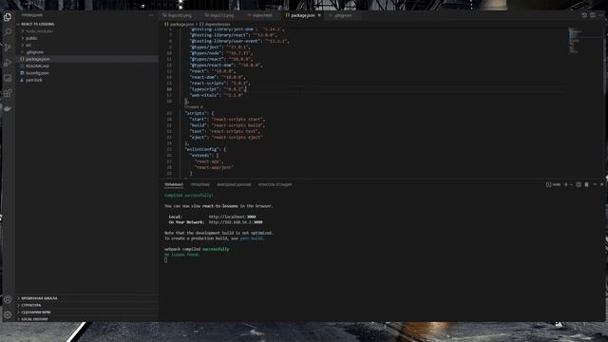Click the split editor icon at top right
Viewport: 608px width, 342px height.
point(593,15)
